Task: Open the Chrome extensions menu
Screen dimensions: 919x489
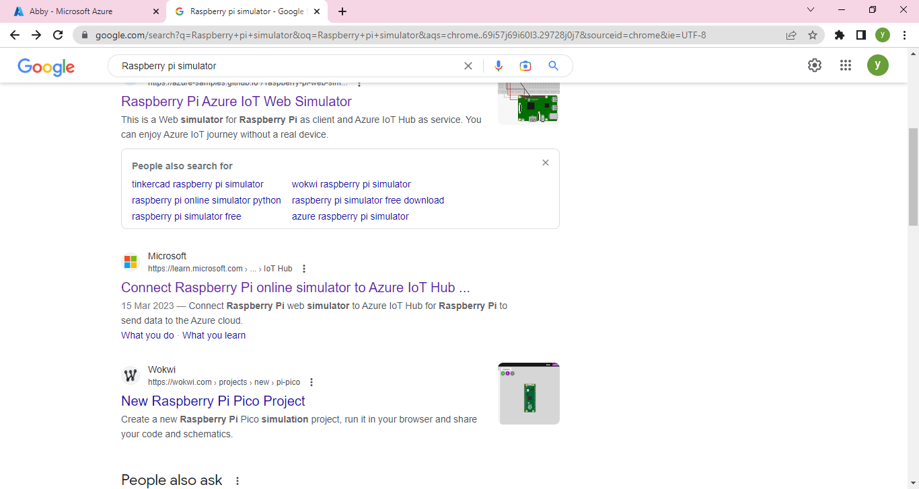Action: tap(839, 35)
